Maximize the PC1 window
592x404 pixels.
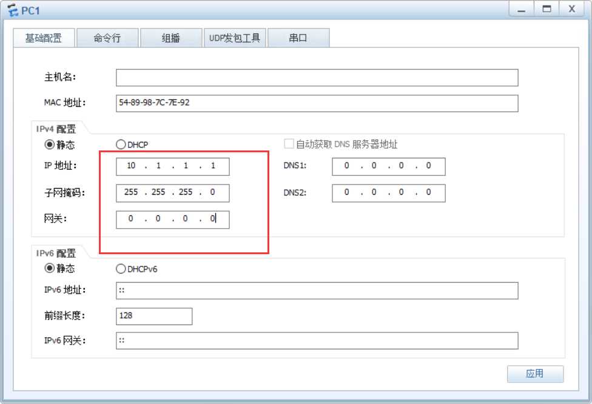(x=547, y=10)
